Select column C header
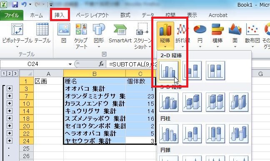 [x=140, y=73]
